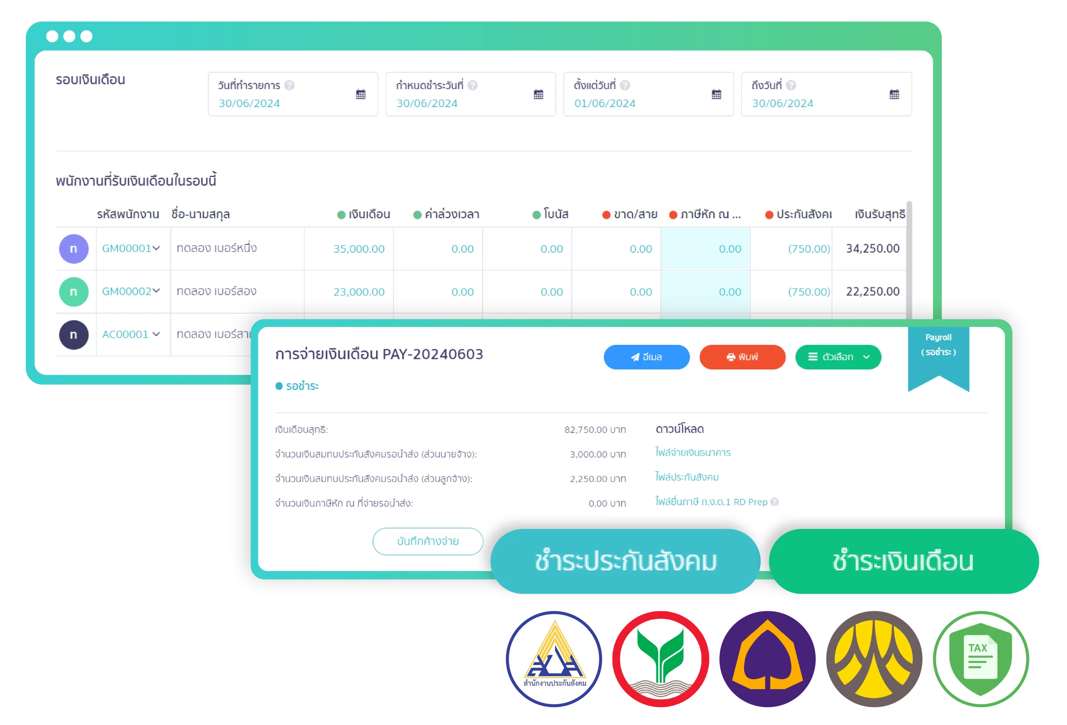1067x725 pixels.
Task: Click the green ชำระเงินเดือน button
Action: (904, 561)
